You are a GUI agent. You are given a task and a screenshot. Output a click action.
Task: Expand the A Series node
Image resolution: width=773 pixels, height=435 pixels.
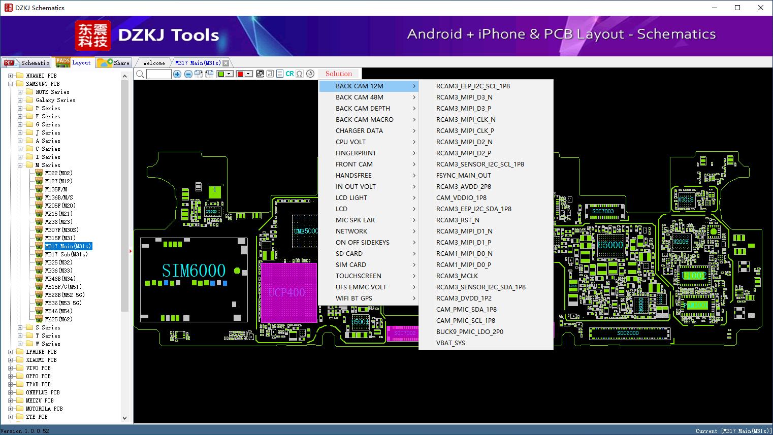point(20,141)
